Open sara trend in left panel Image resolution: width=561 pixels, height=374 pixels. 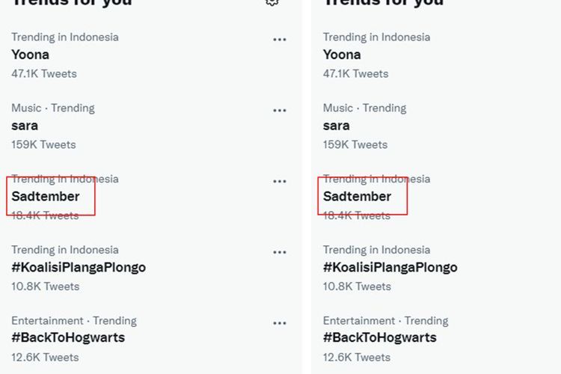(x=25, y=126)
